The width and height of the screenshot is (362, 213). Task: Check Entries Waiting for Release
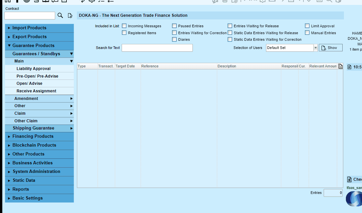[x=230, y=26]
